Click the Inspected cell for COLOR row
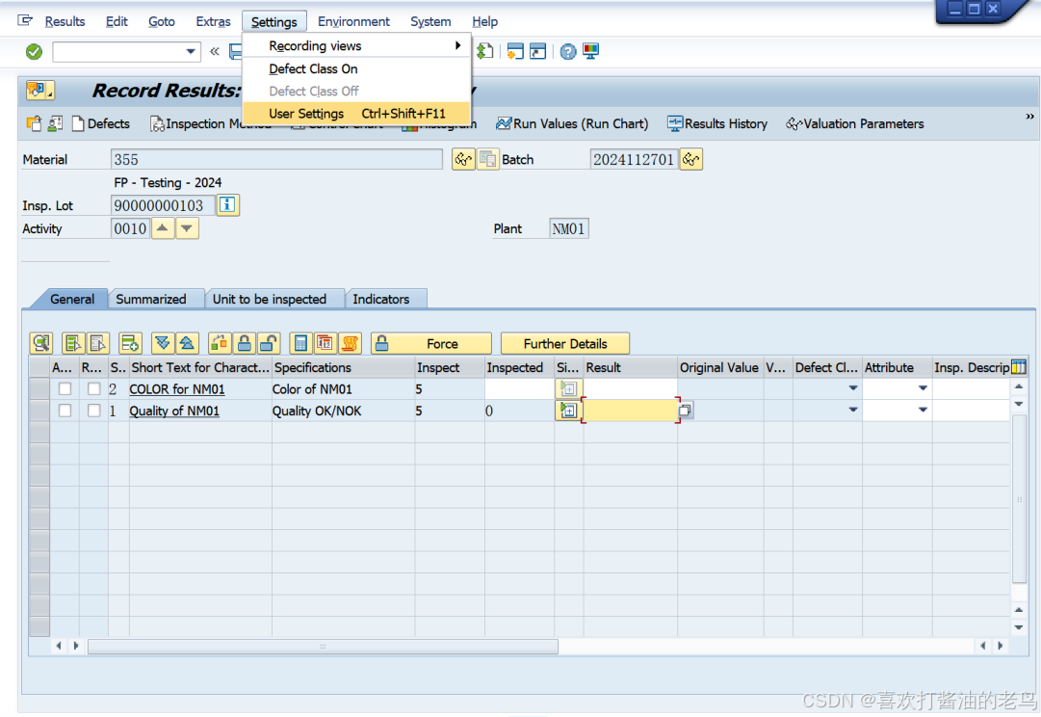1041x717 pixels. pyautogui.click(x=519, y=388)
